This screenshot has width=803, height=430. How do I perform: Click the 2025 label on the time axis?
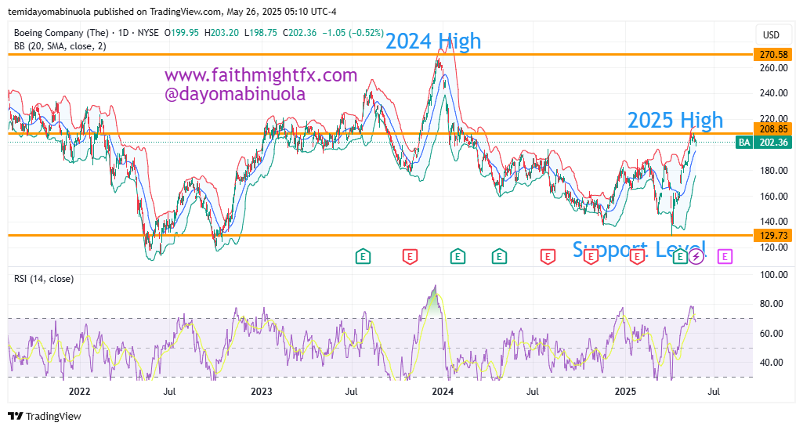625,392
